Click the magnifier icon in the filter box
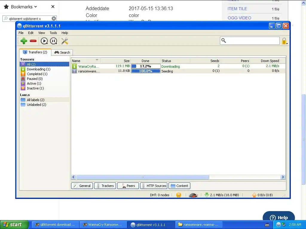The image size is (306, 229). coord(224,41)
